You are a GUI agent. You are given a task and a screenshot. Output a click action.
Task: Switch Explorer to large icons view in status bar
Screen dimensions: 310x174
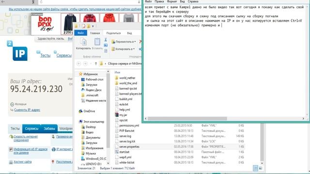click(x=261, y=168)
